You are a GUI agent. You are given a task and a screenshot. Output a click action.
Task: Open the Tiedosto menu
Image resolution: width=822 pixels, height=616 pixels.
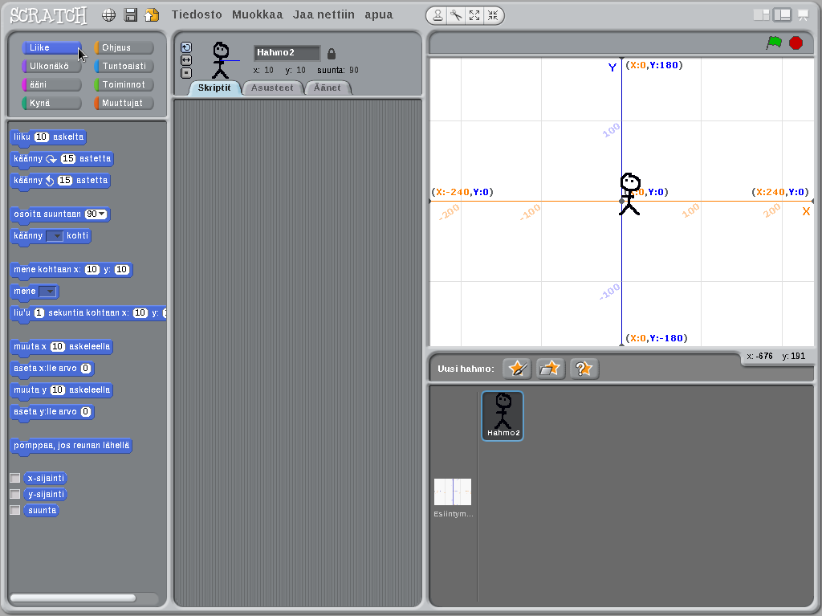click(197, 14)
